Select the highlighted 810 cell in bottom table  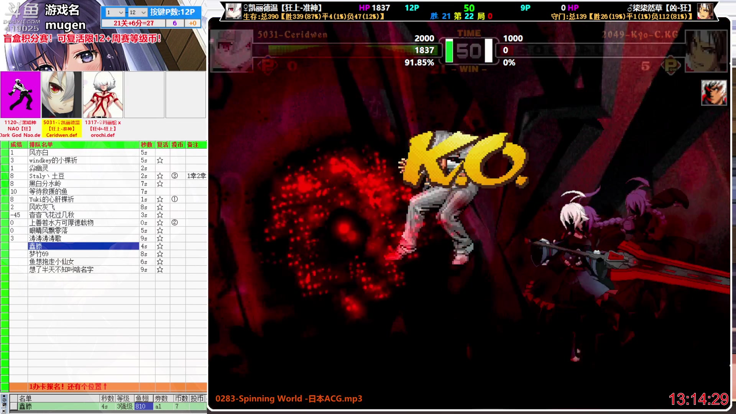(143, 406)
